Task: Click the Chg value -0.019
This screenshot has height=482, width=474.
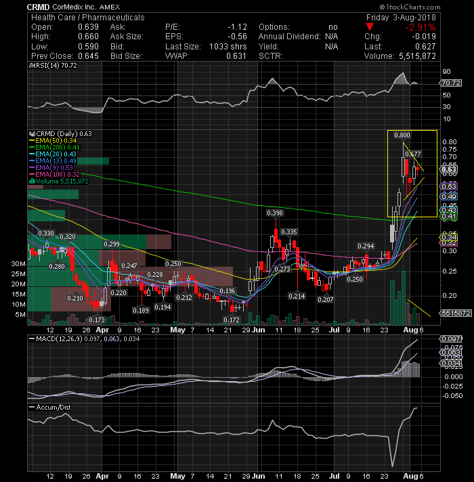Action: pos(424,37)
